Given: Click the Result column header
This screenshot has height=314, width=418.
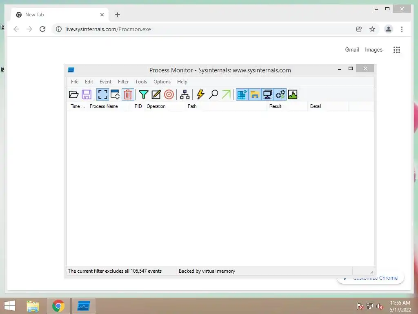Looking at the screenshot, I should [287, 106].
